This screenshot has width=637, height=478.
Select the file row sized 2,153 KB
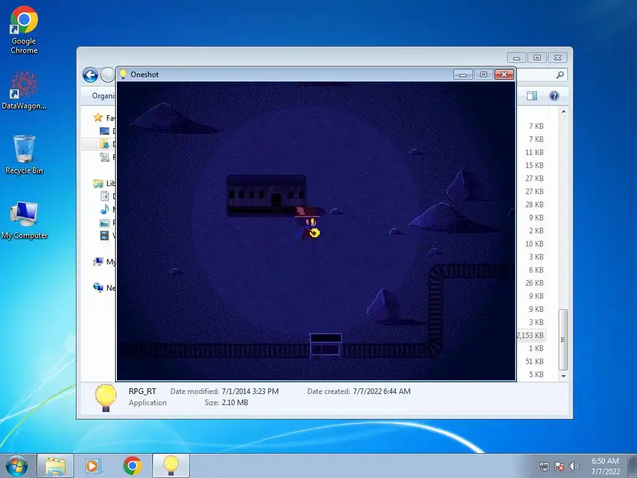(530, 335)
